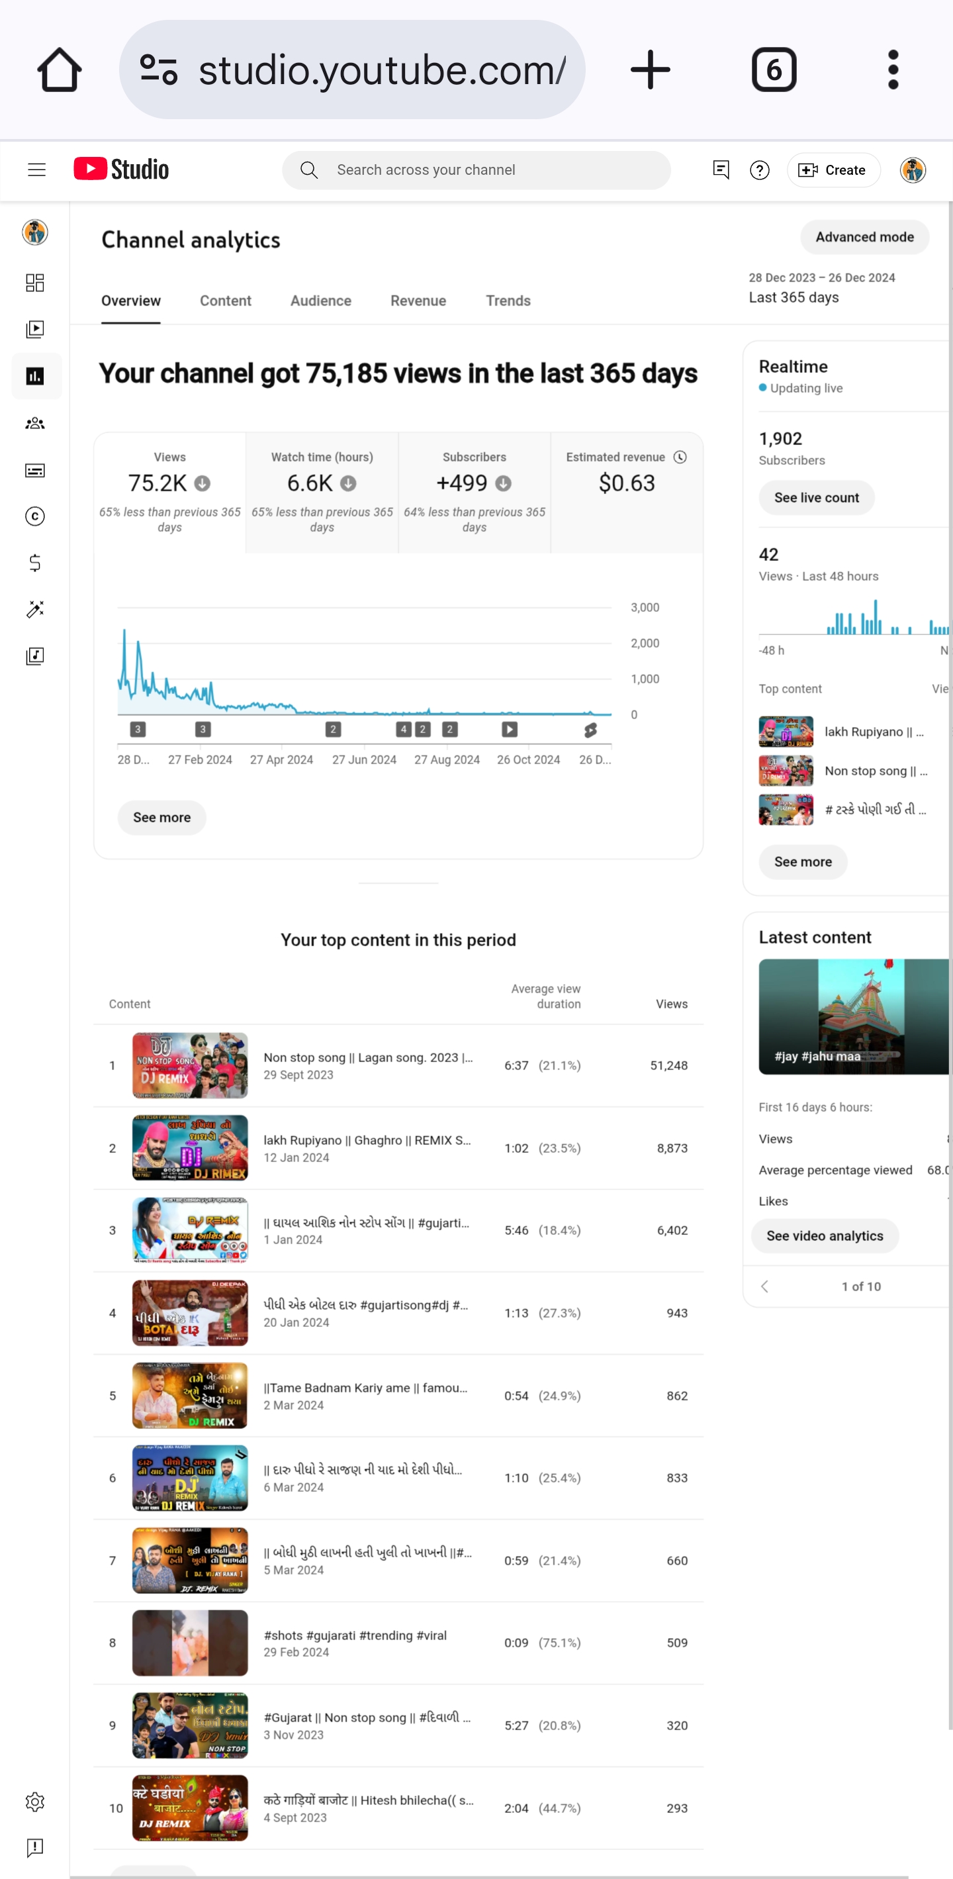Click the estimated revenue clock icon

[x=680, y=458]
